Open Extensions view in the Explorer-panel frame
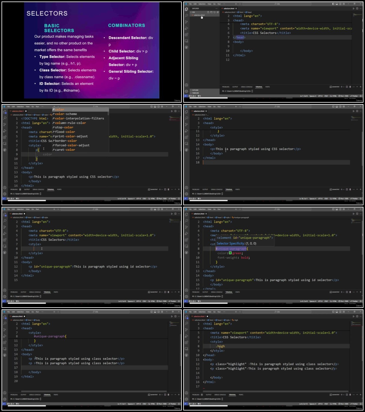Viewport: 365px width, 412px height. (187, 35)
